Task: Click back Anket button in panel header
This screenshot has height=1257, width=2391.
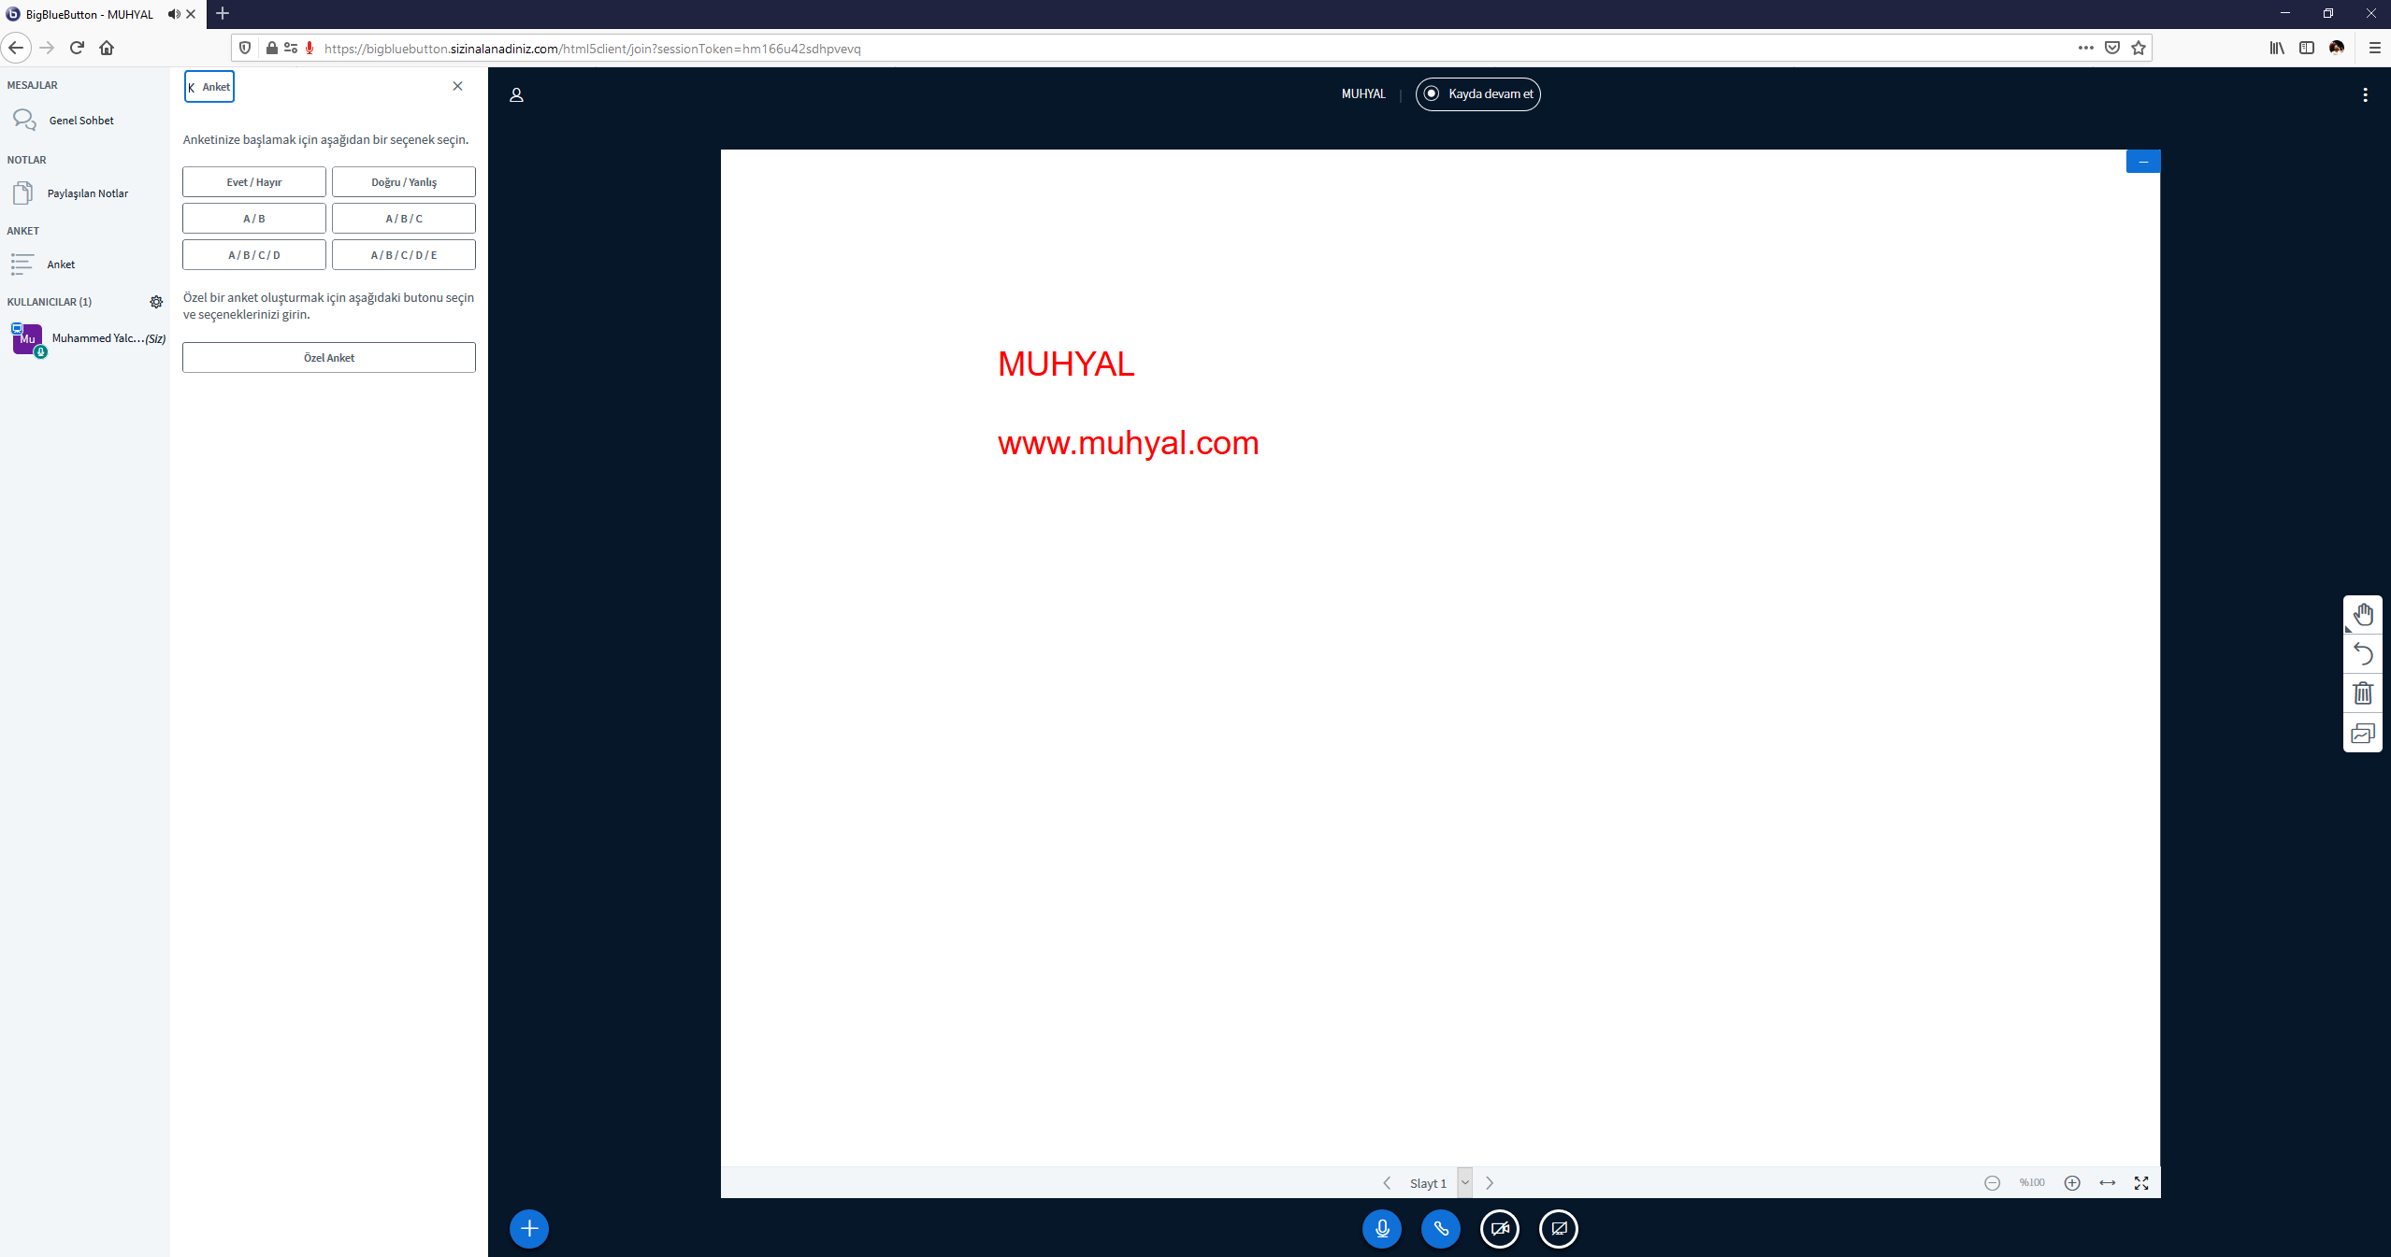Action: tap(209, 87)
